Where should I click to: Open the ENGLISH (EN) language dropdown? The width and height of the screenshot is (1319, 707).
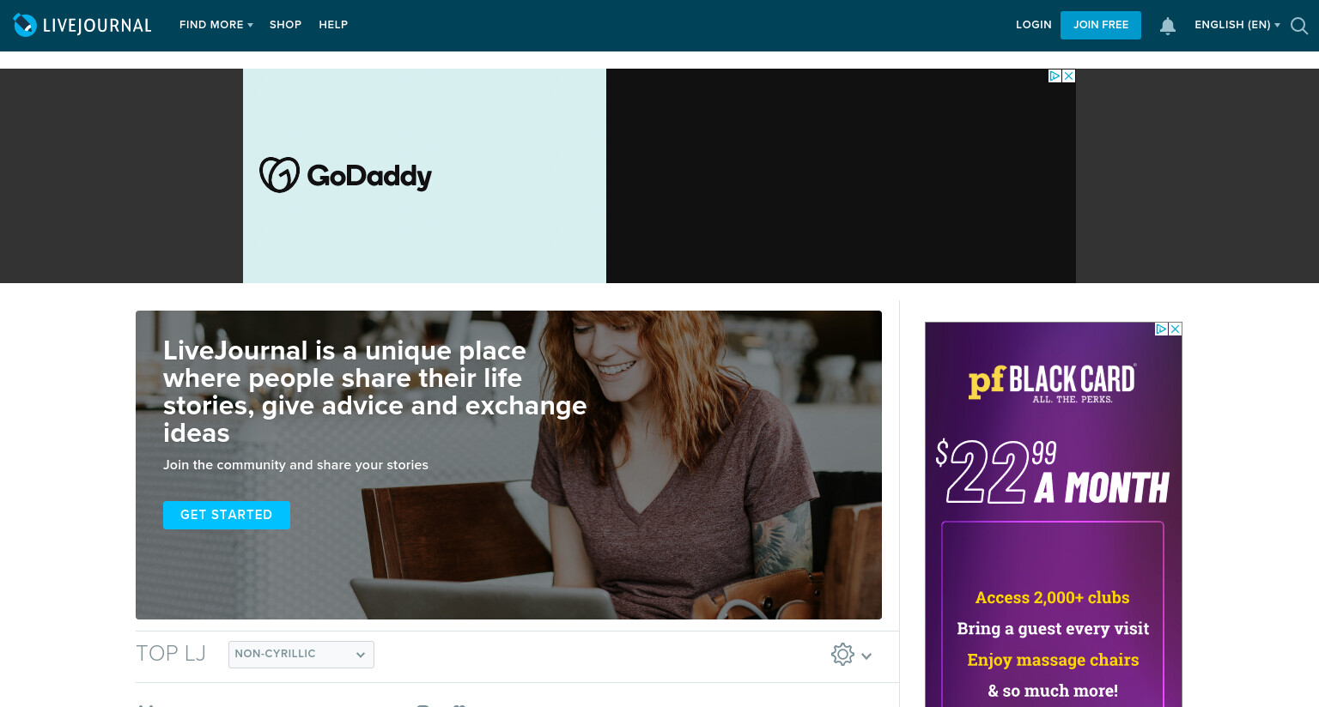coord(1237,25)
